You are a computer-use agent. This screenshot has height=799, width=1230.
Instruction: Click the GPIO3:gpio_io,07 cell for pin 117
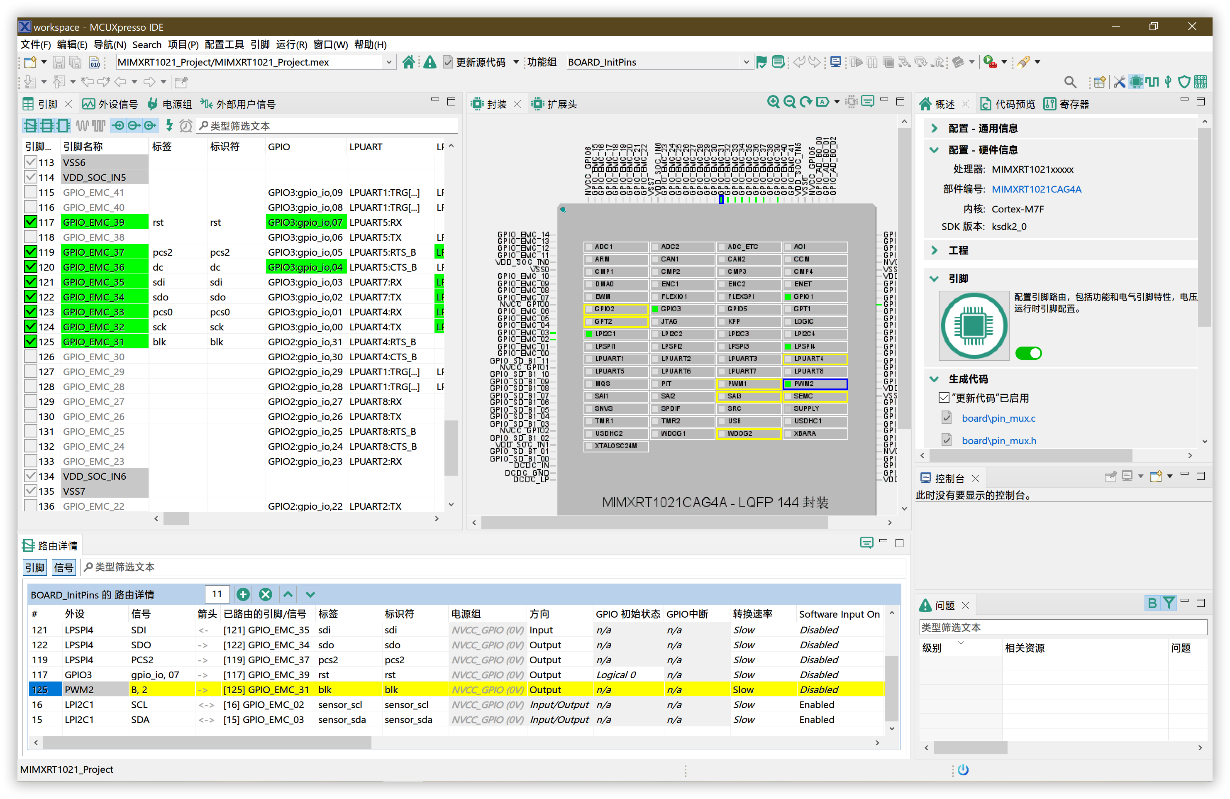coord(305,222)
